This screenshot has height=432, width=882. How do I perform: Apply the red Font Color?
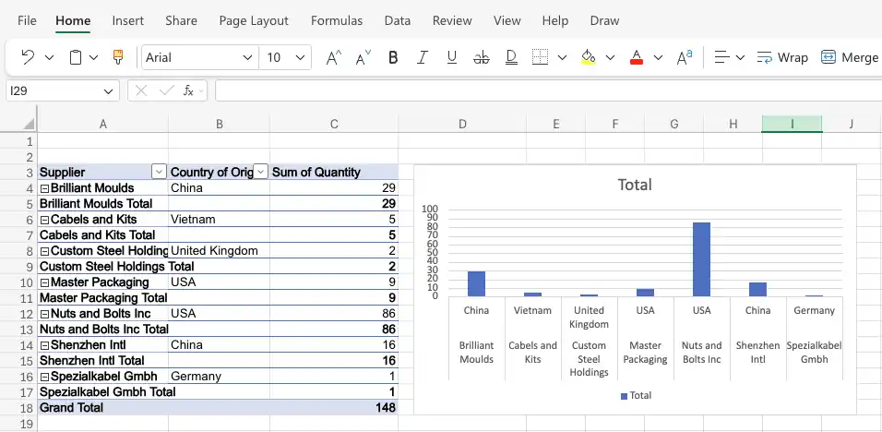[x=637, y=57]
